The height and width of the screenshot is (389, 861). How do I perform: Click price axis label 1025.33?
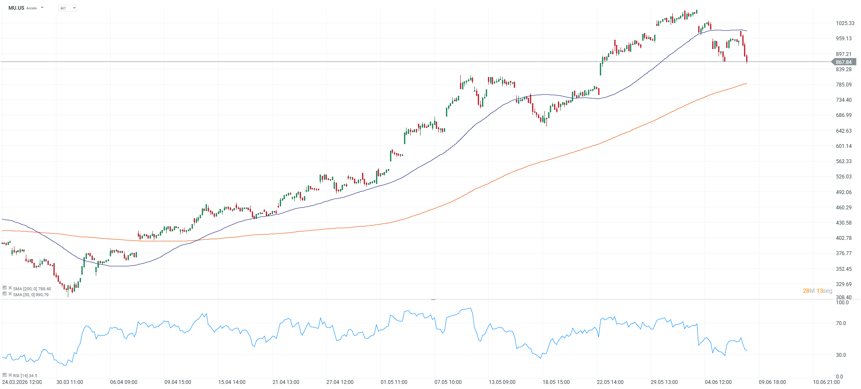[845, 23]
